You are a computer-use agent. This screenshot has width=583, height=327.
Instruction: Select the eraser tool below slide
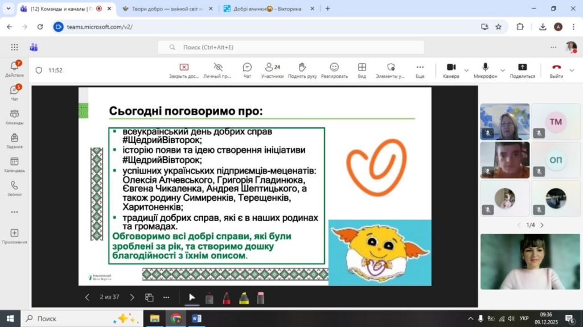pyautogui.click(x=261, y=297)
